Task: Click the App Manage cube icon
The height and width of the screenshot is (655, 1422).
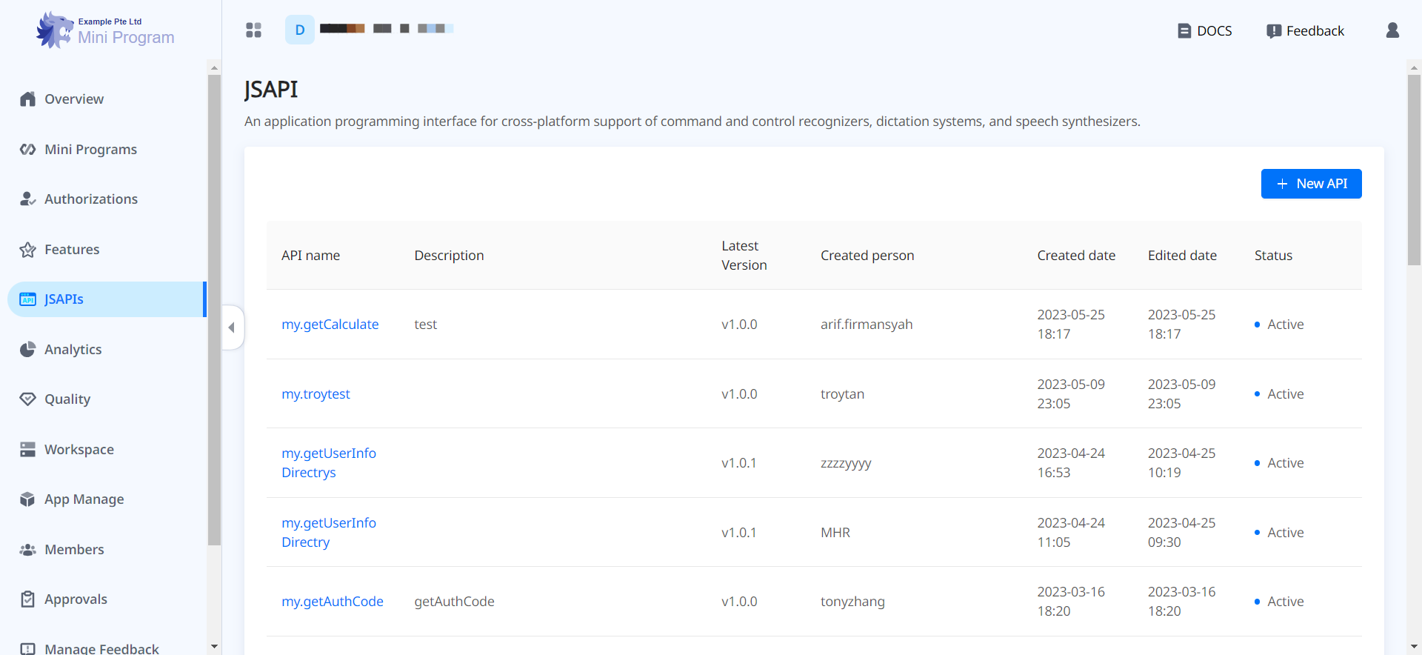Action: click(x=28, y=499)
